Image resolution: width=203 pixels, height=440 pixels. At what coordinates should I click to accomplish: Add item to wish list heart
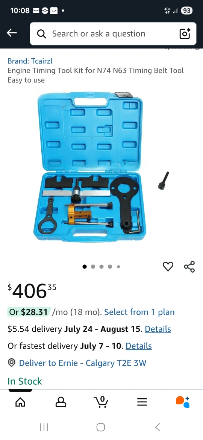coord(168,266)
